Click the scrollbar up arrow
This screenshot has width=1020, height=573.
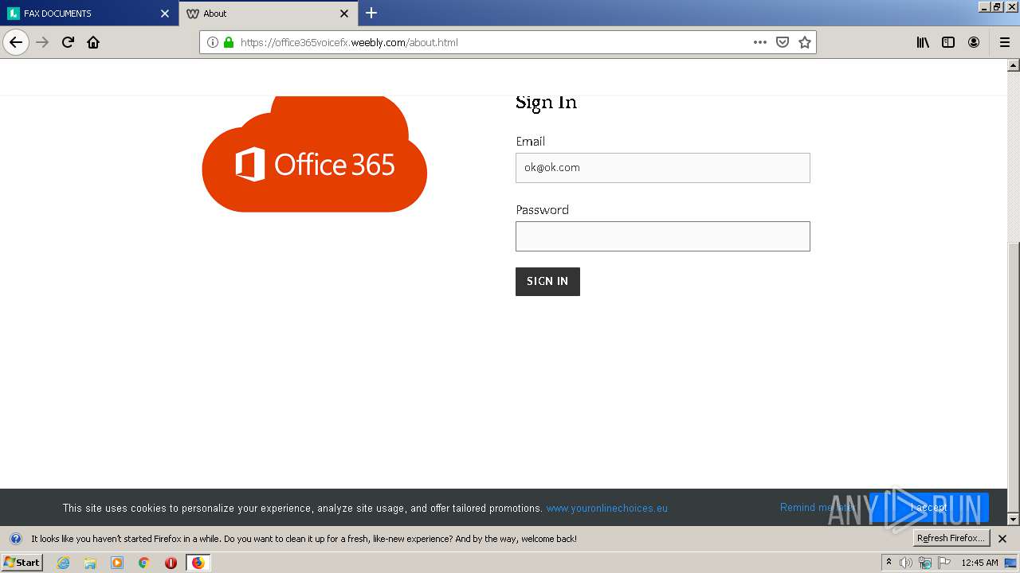[1014, 65]
